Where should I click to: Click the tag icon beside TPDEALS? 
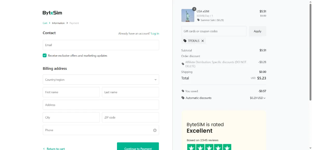[185, 41]
